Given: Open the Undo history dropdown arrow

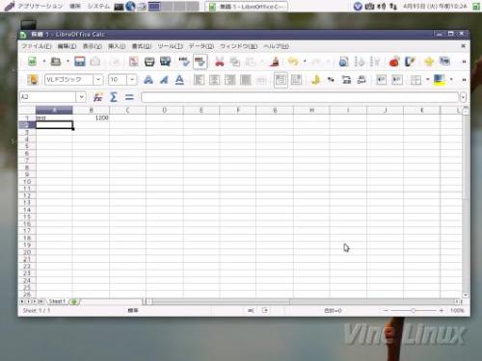Looking at the screenshot, I should pos(305,61).
